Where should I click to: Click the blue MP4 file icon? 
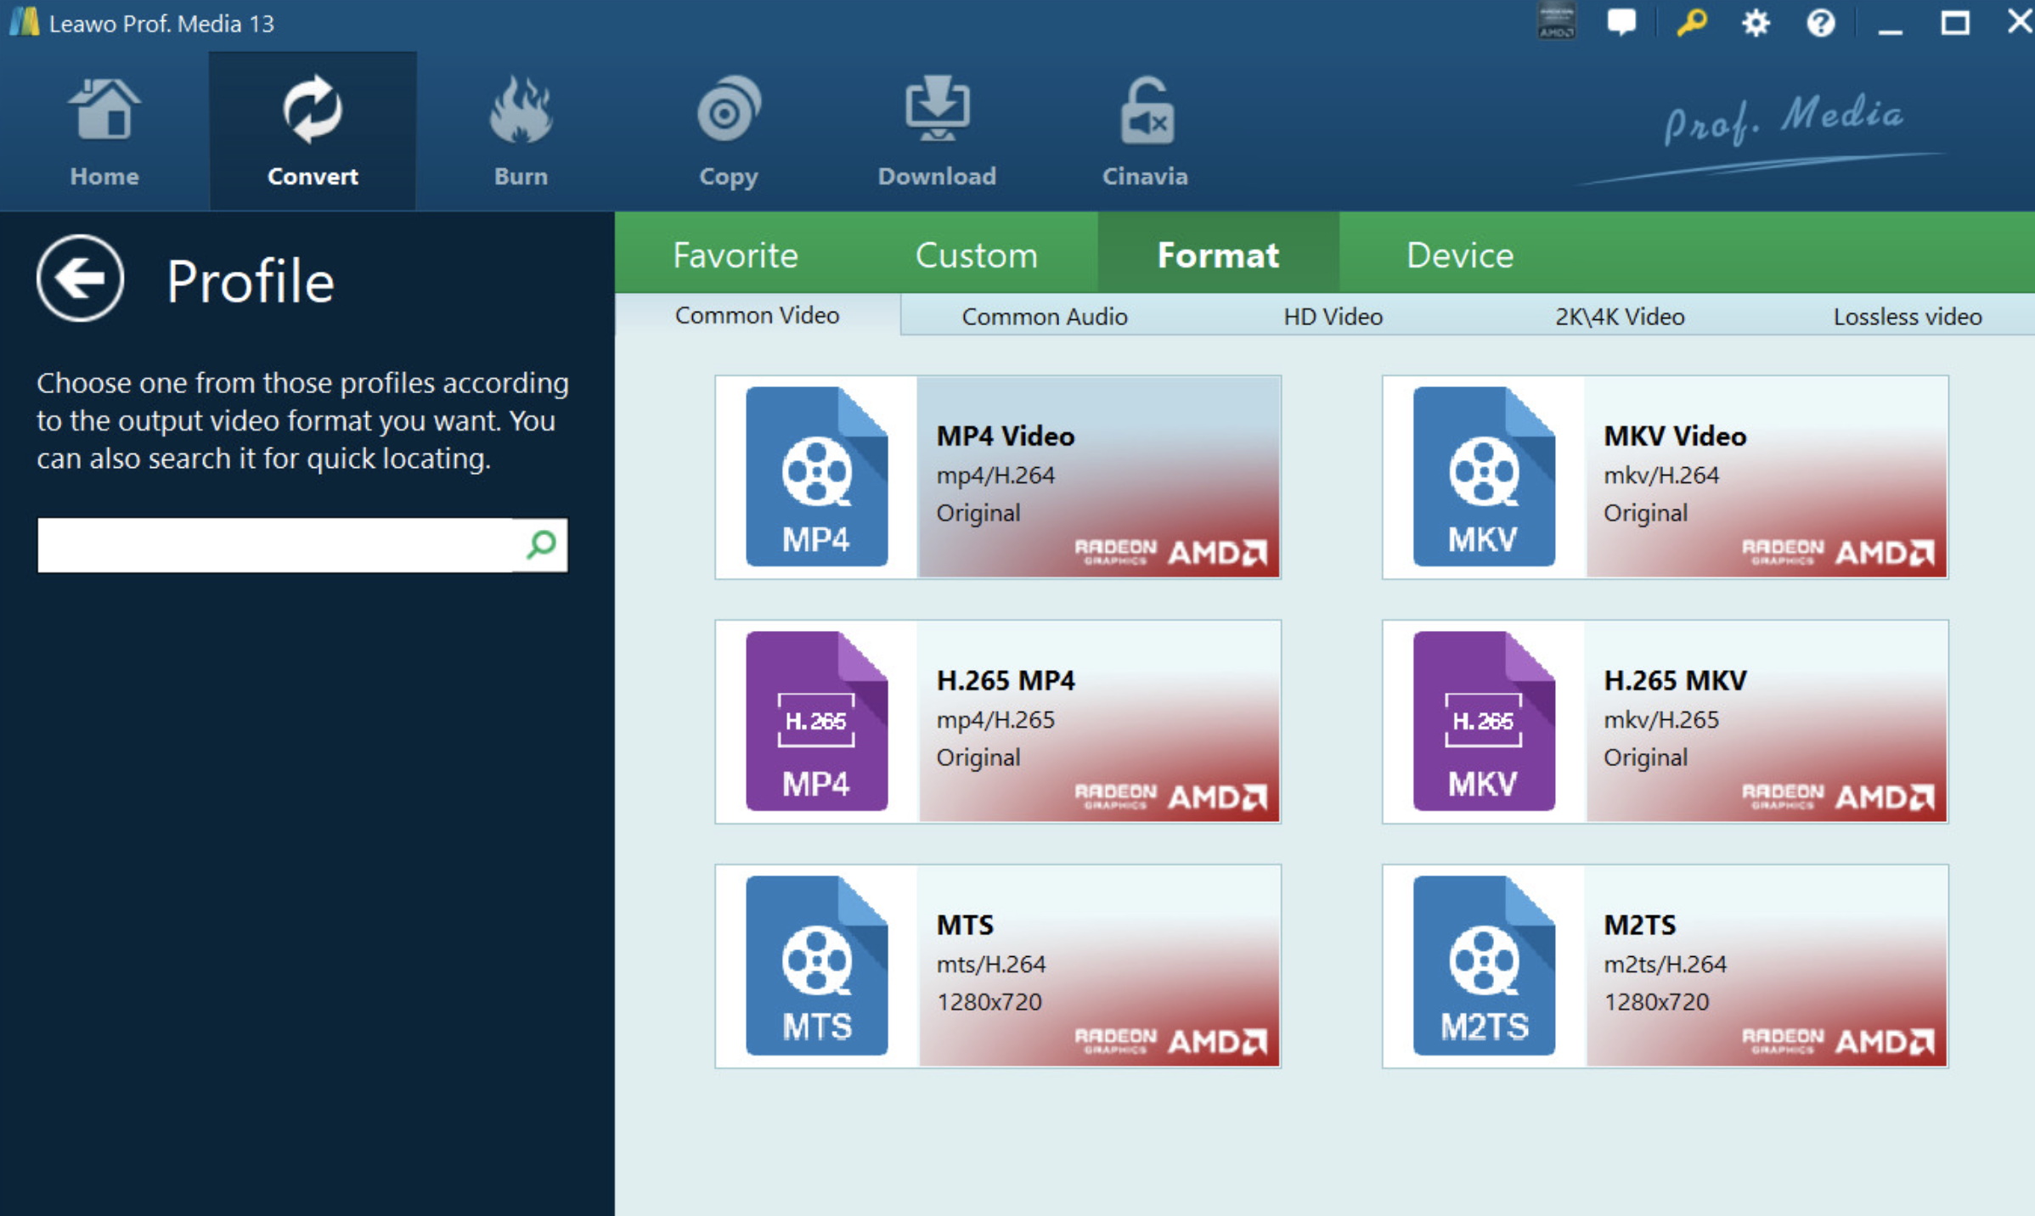(x=817, y=476)
